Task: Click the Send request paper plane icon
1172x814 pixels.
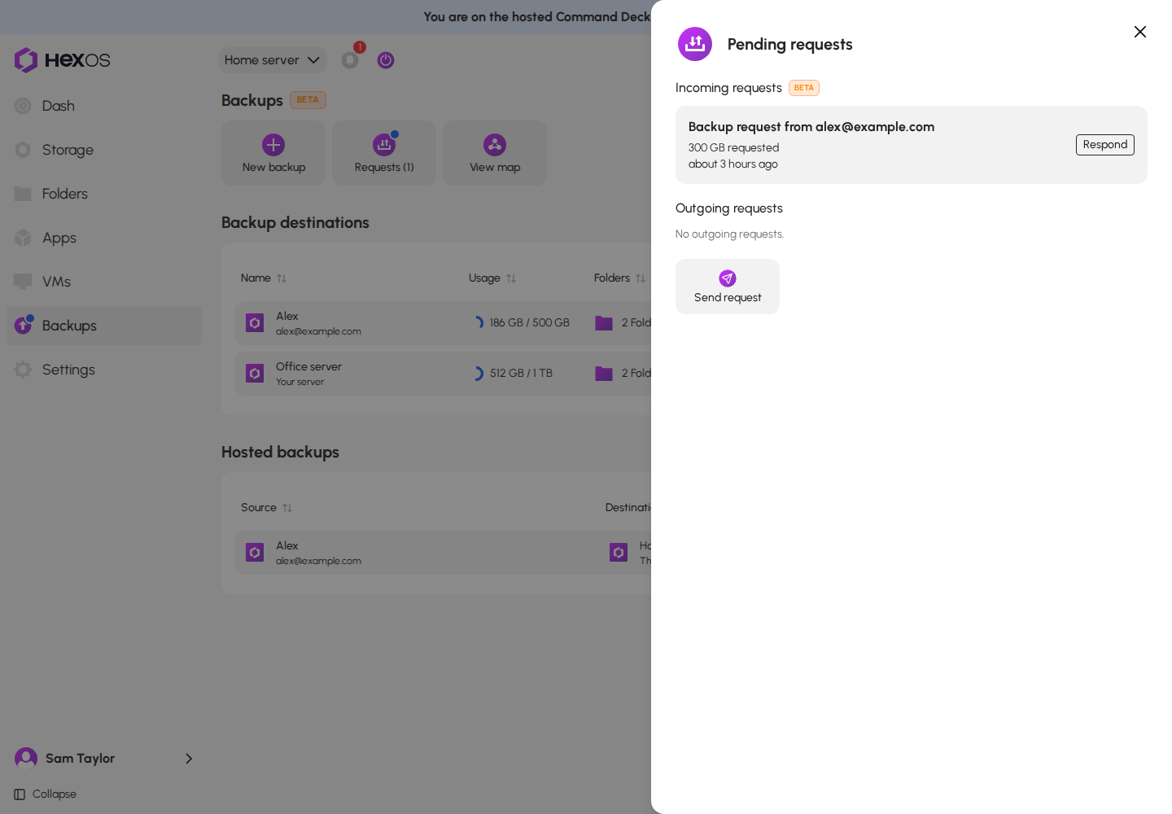Action: pyautogui.click(x=728, y=278)
